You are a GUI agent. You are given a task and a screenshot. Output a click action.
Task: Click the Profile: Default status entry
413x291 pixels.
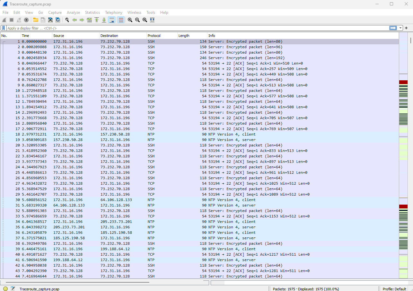tap(394, 289)
